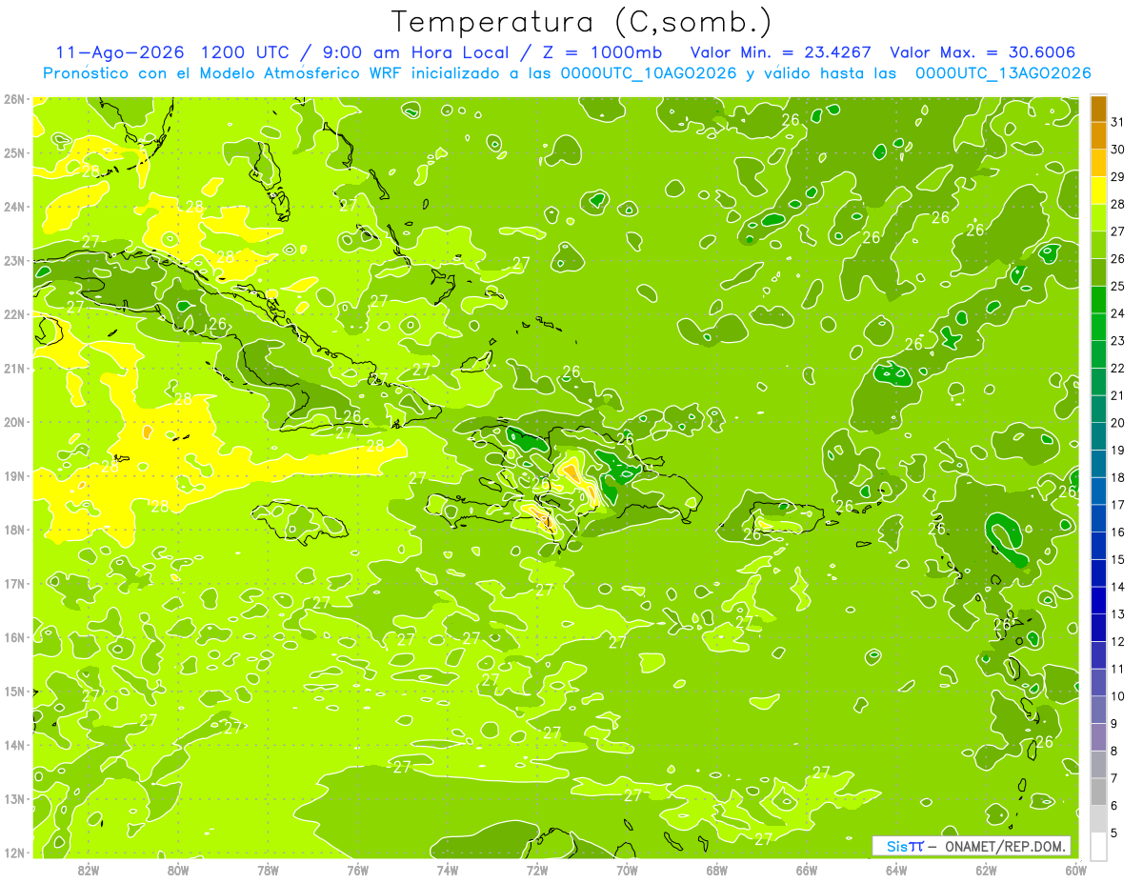1143x883 pixels.
Task: Click the 'Valor Min. = 23.4267' readout
Action: [x=783, y=52]
